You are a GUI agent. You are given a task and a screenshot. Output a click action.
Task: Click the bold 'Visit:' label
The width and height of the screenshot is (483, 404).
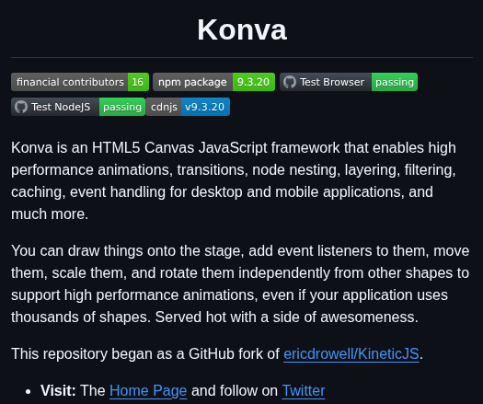pyautogui.click(x=58, y=391)
